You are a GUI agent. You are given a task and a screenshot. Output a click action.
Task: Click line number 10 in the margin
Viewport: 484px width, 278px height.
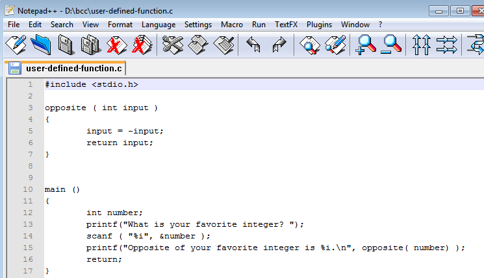[28, 190]
